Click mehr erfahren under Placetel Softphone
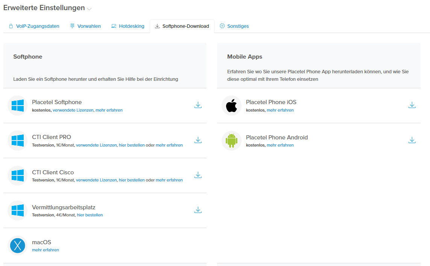Viewport: 430px width, 266px height. [109, 110]
